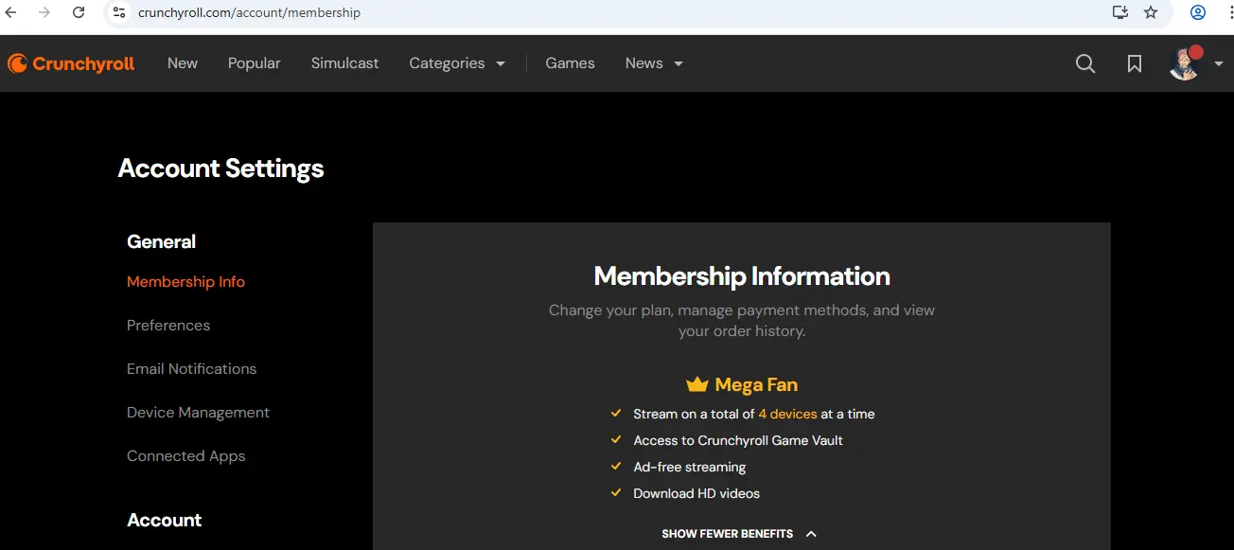Click the browser forward arrow

pyautogui.click(x=44, y=12)
